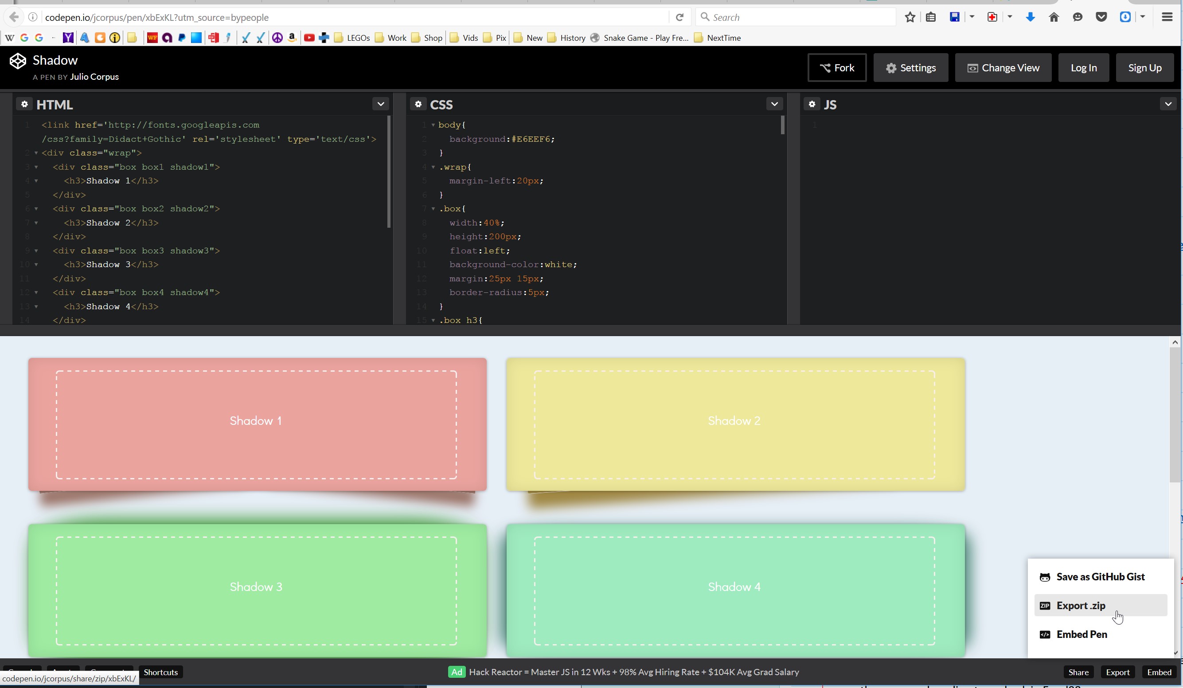The height and width of the screenshot is (688, 1183).
Task: Open Julio Corpus author link
Action: click(94, 77)
